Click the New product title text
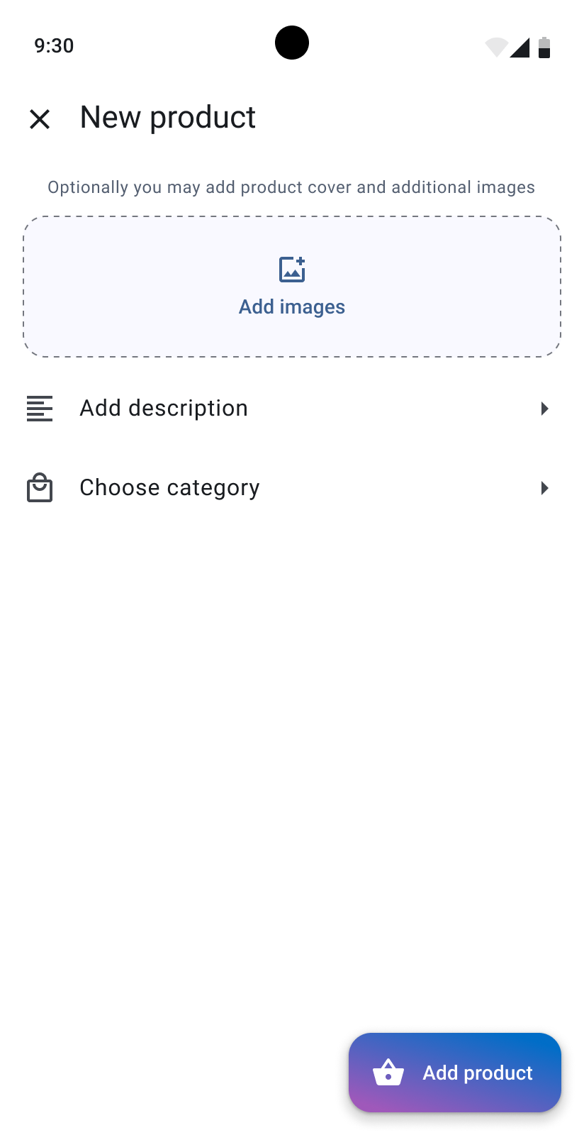This screenshot has height=1135, width=584. coord(168,118)
